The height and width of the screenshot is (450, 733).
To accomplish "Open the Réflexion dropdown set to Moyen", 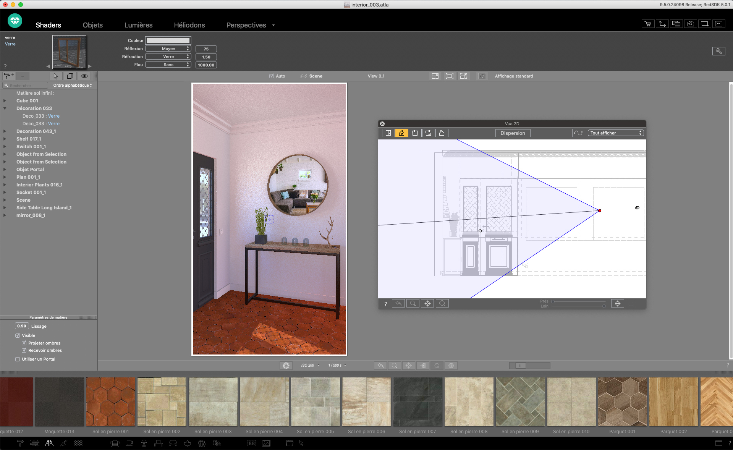I will click(168, 49).
